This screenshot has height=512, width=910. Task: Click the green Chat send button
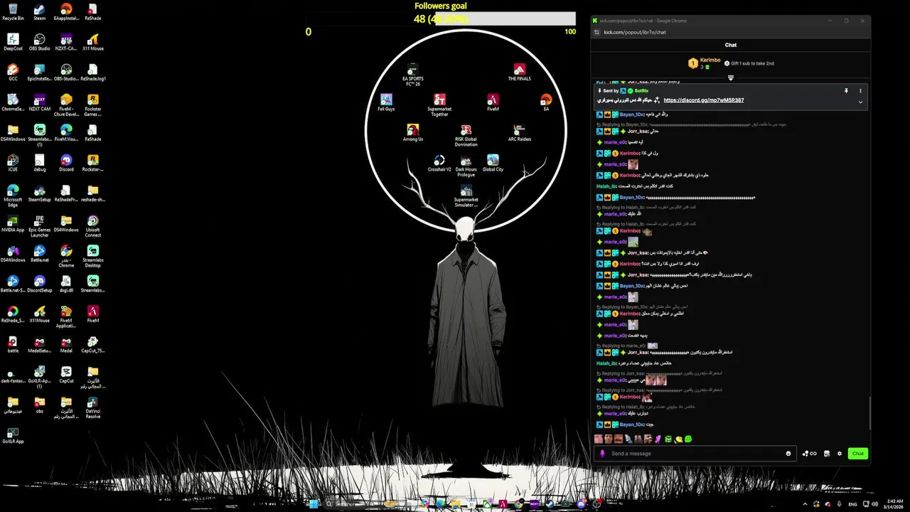point(858,454)
